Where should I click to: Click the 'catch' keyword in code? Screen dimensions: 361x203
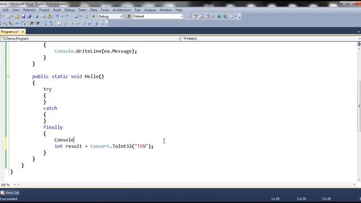click(x=50, y=108)
